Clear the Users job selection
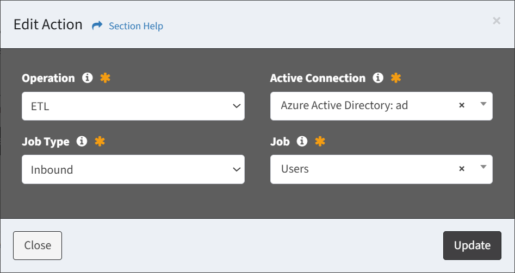This screenshot has height=273, width=515. point(462,168)
